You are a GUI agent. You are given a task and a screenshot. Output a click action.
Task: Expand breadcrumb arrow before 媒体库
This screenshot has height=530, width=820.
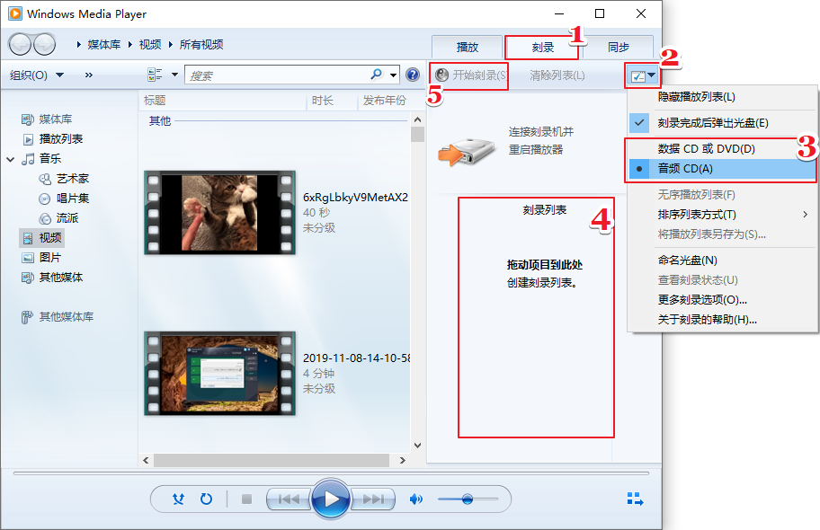79,45
